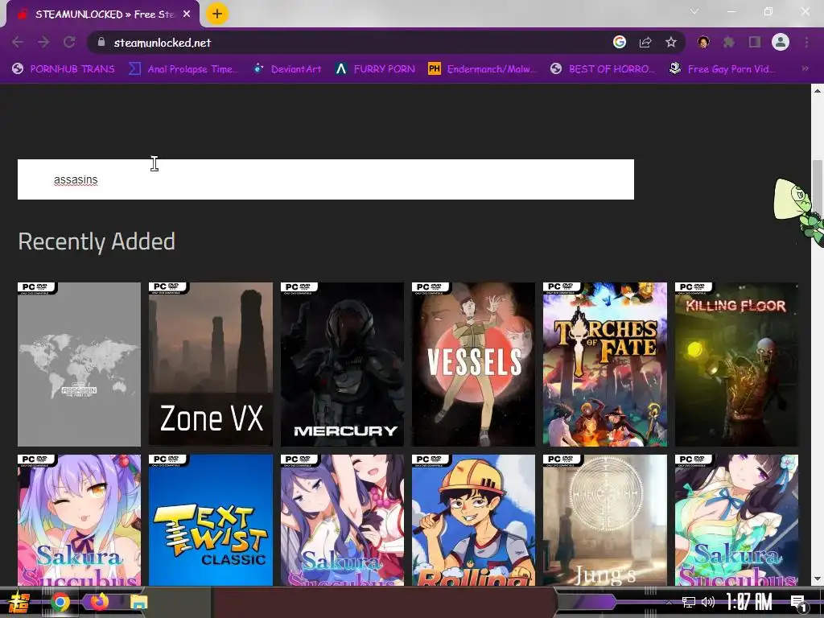The image size is (824, 618).
Task: Show hidden tray icons with the chevron
Action: (x=669, y=602)
